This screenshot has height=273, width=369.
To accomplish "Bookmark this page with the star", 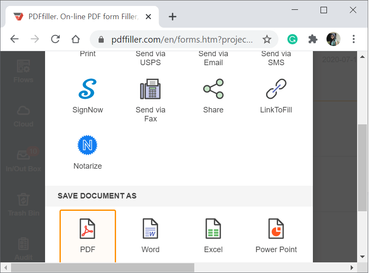I will pos(267,39).
